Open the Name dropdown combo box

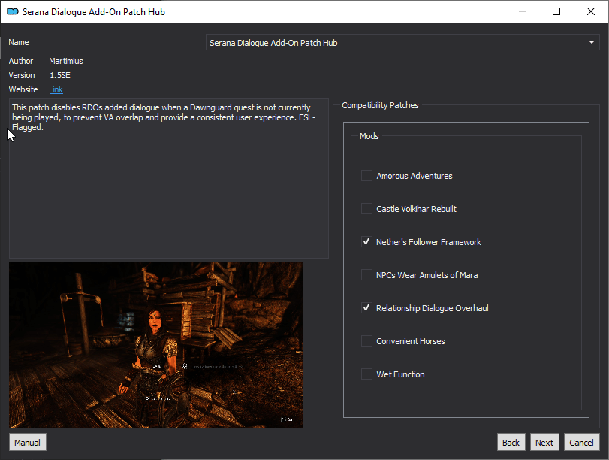[x=402, y=42]
